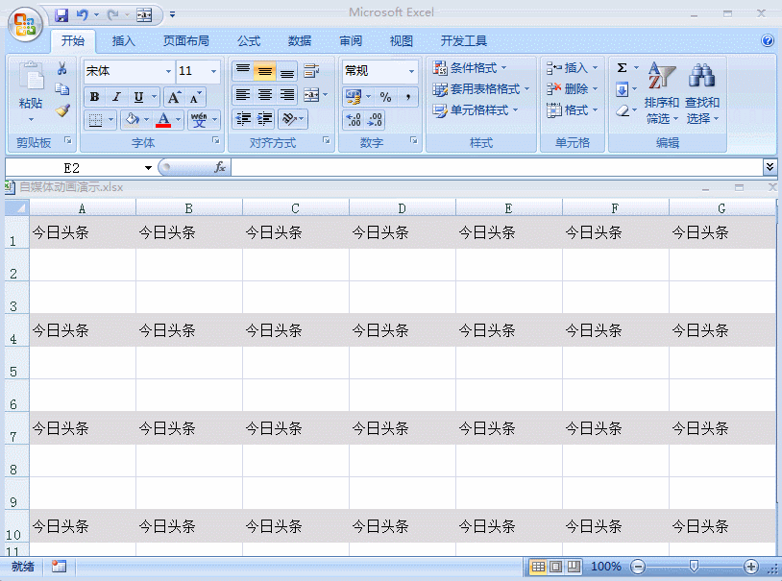Click the merge and center icon

click(x=311, y=94)
